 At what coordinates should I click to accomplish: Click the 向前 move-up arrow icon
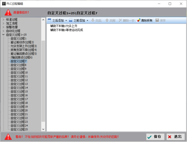(107, 20)
